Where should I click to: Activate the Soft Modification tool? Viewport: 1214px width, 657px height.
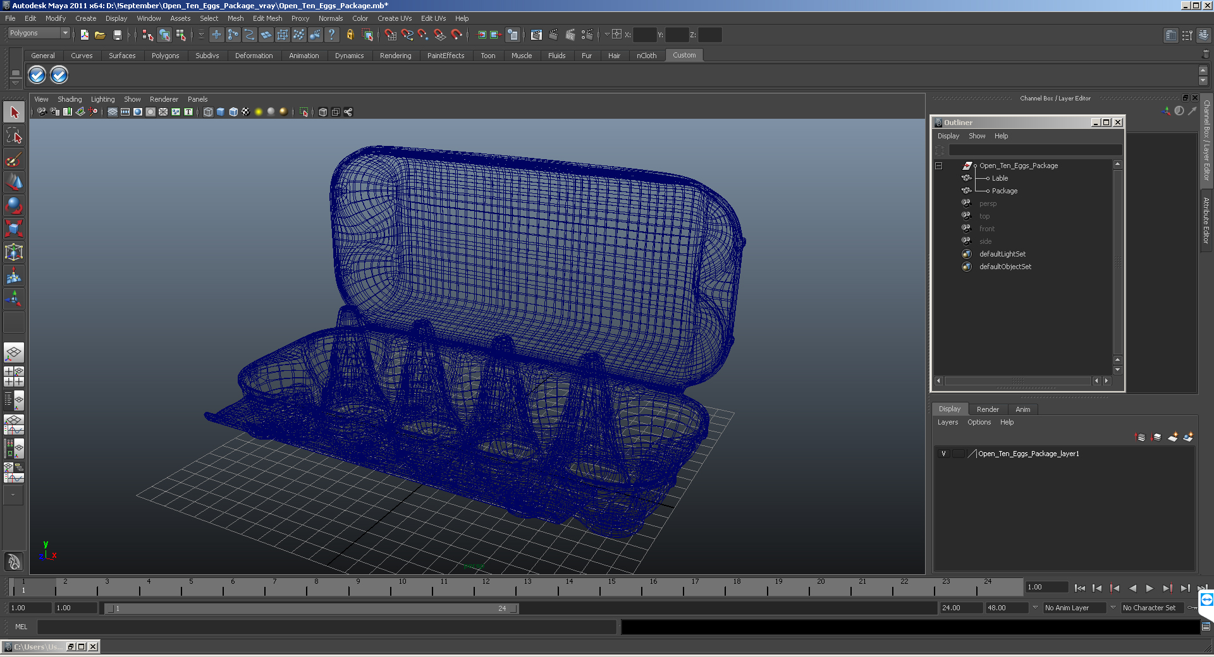[14, 275]
